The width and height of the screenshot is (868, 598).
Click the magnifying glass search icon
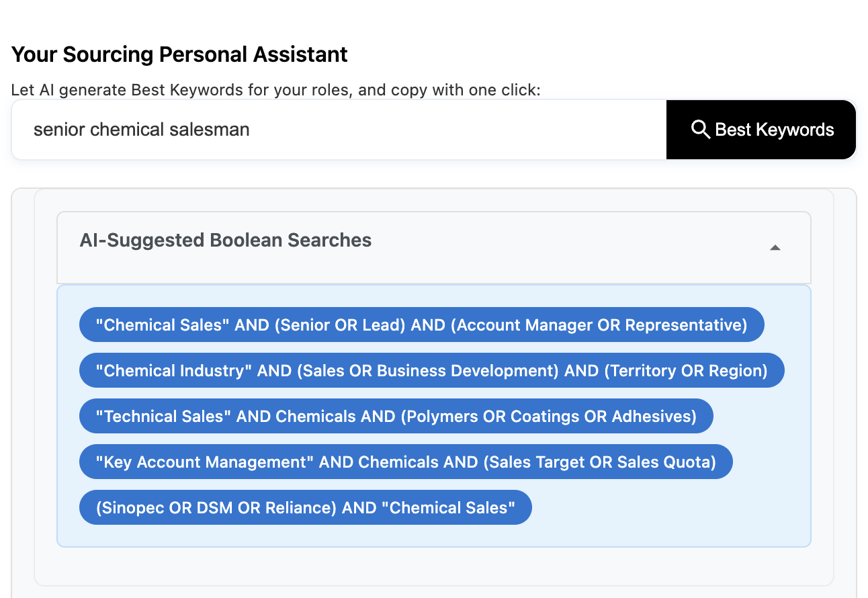[x=700, y=130]
